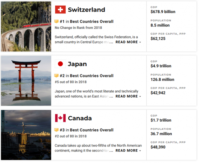Click Switzerland's $678.9 billion GDP value
Viewport: 199px width, 163px height.
[163, 12]
